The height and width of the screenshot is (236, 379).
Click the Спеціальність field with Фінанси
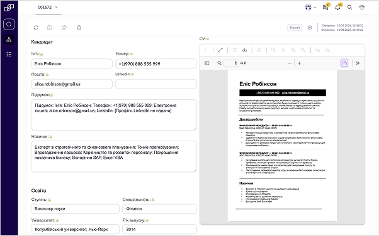(x=159, y=209)
